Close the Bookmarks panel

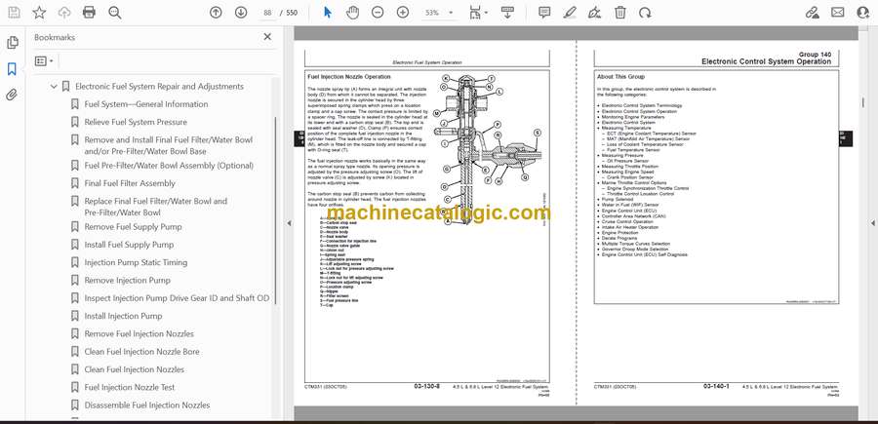click(267, 37)
